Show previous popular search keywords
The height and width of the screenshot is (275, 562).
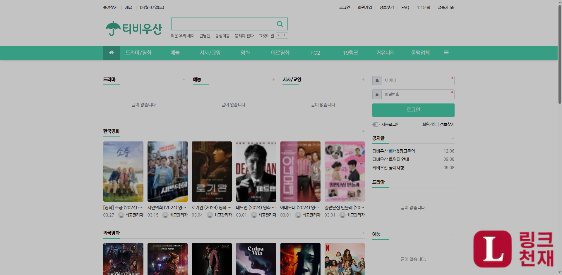[x=279, y=35]
